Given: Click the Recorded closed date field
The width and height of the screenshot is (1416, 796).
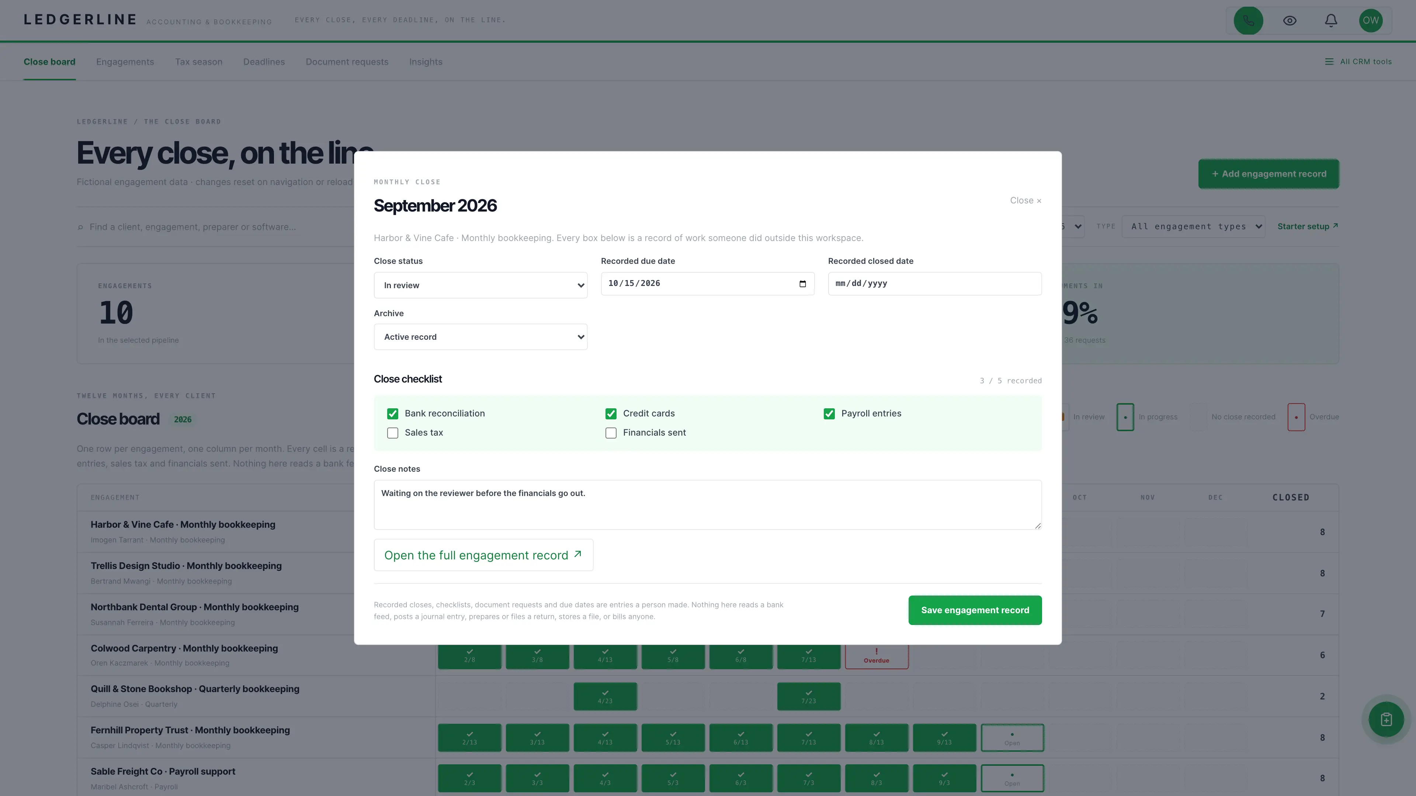Looking at the screenshot, I should pos(934,283).
